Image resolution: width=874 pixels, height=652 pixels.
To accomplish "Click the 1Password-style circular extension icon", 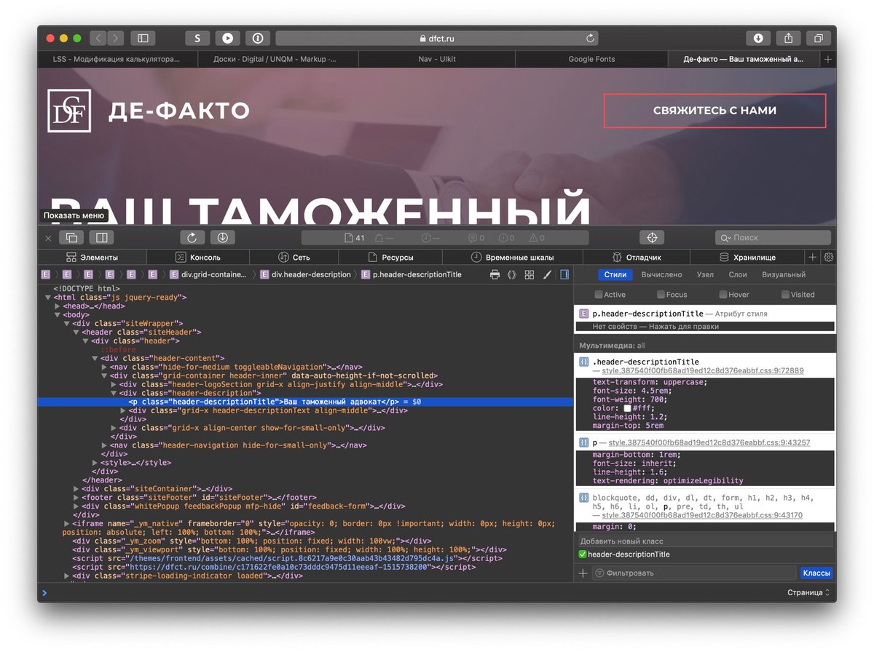I will 257,38.
